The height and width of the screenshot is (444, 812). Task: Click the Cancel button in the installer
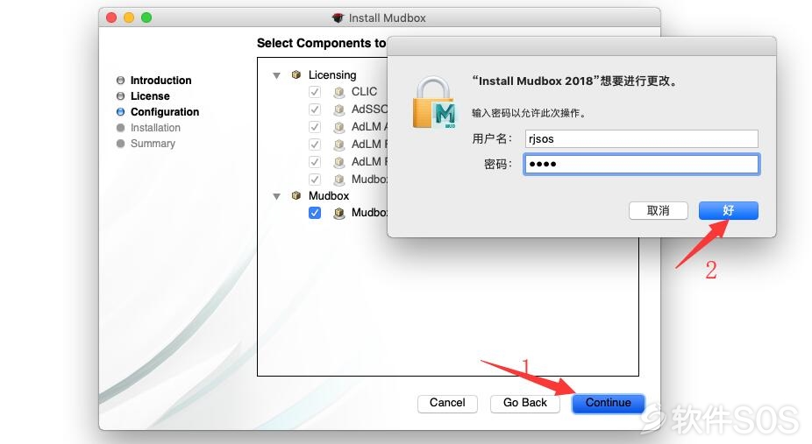pyautogui.click(x=447, y=403)
